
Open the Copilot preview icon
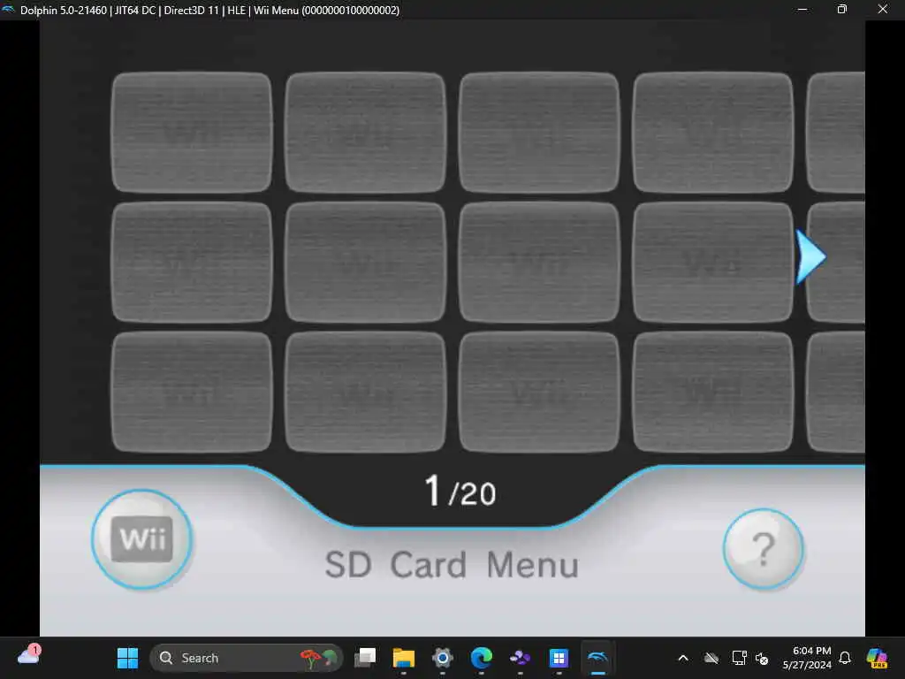[877, 658]
